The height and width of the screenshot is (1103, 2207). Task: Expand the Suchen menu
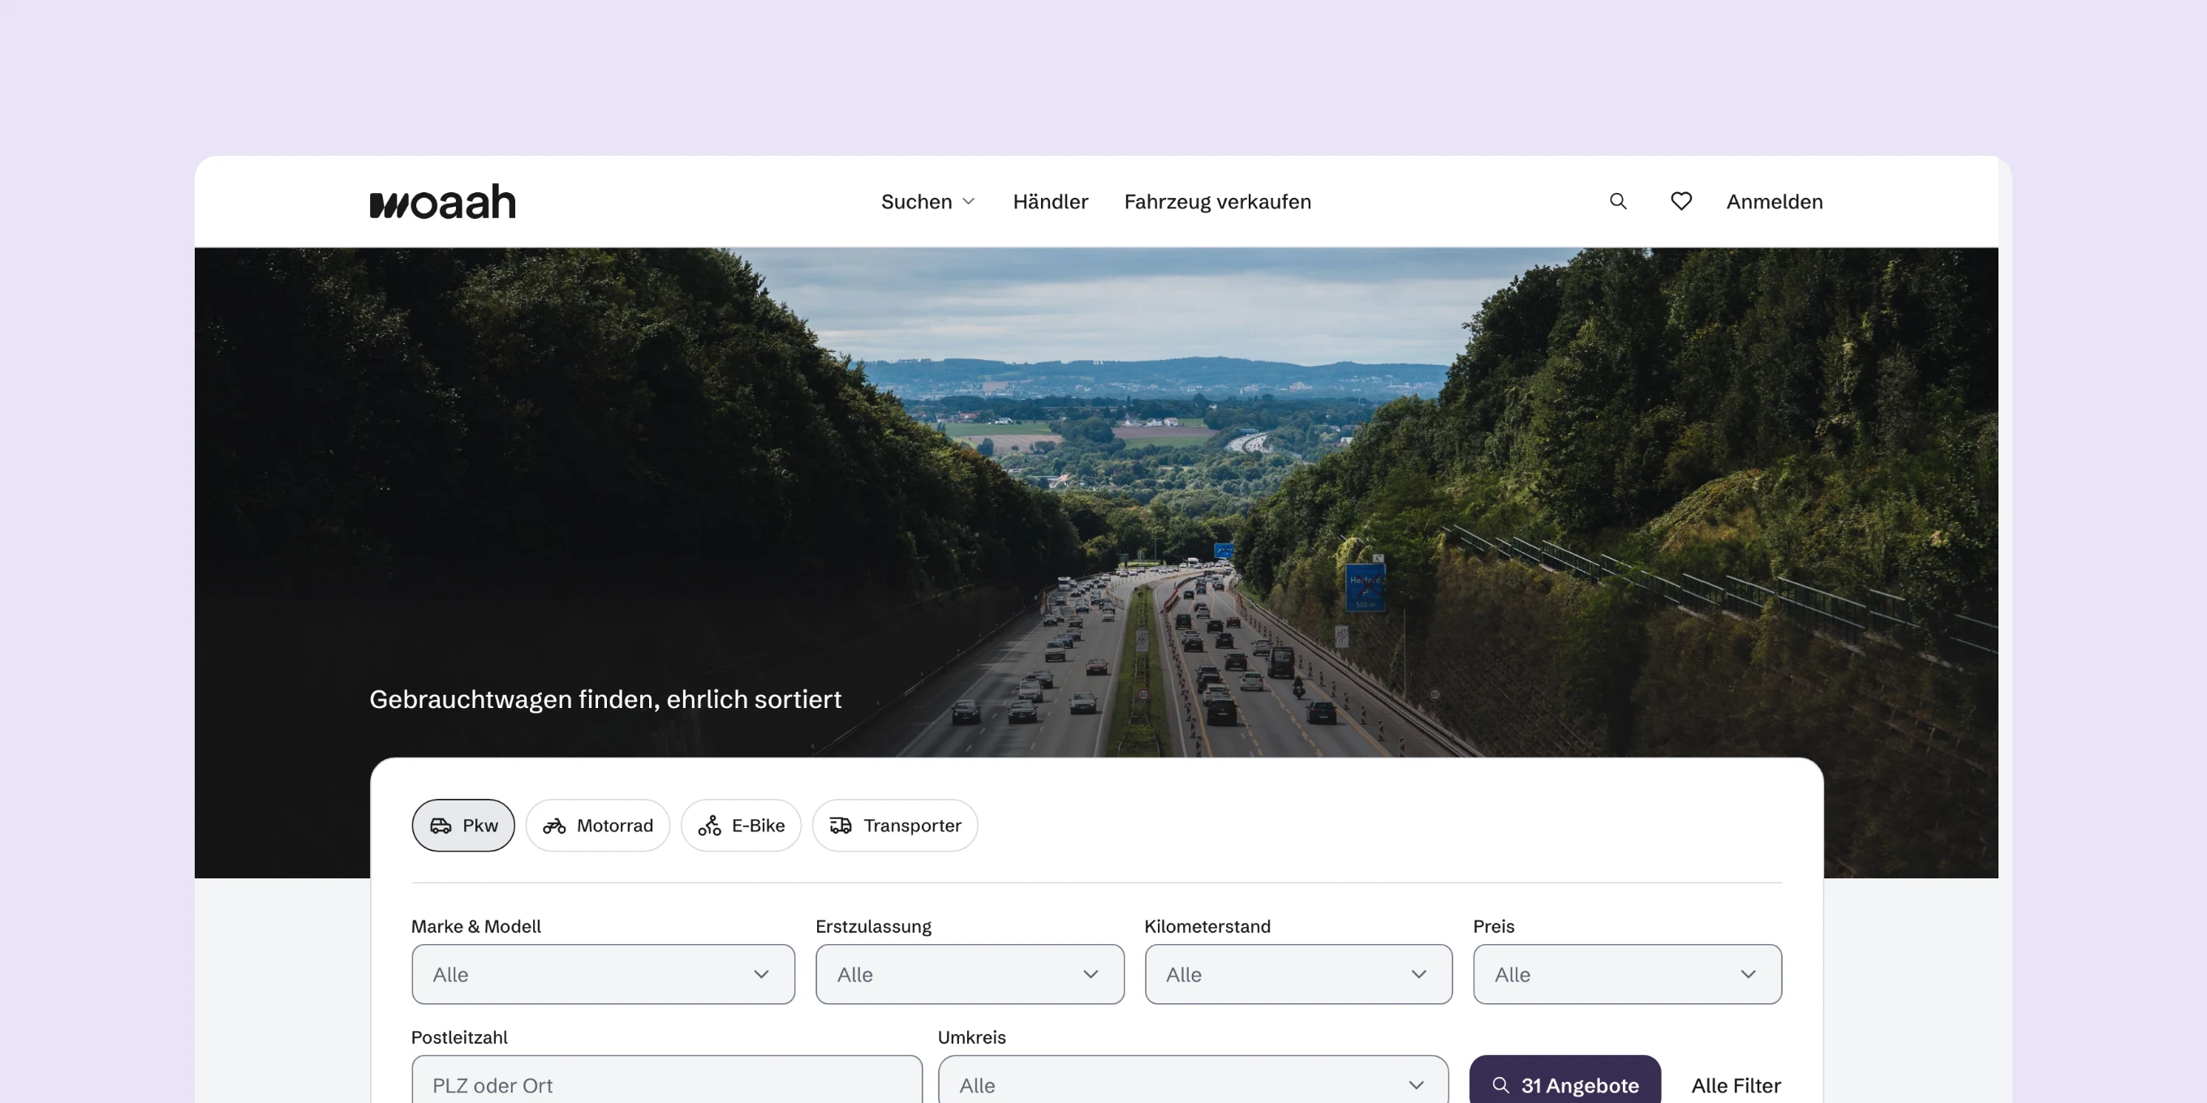(x=928, y=201)
